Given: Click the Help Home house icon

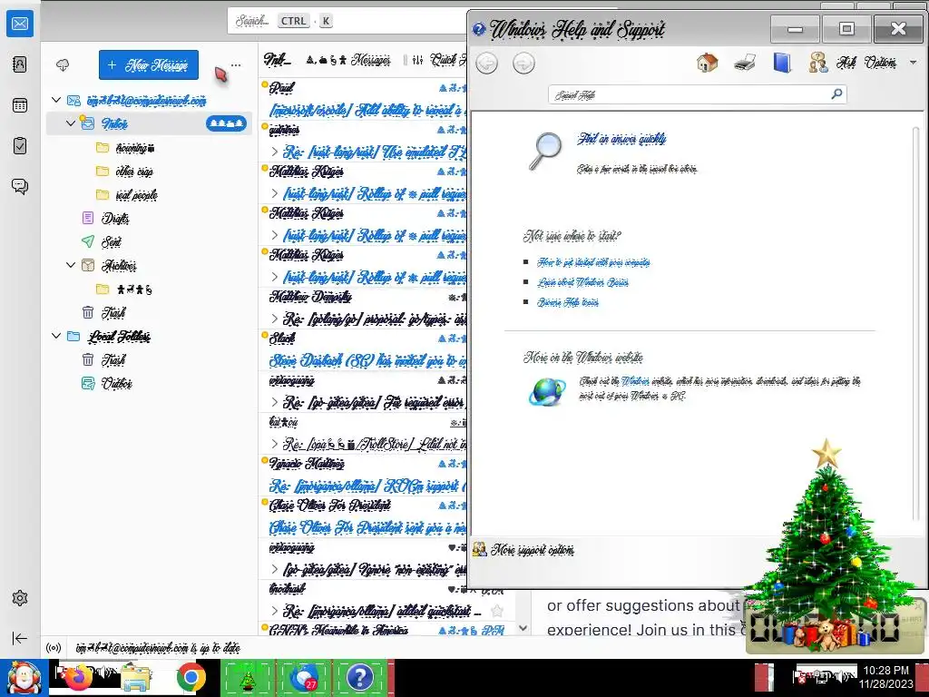Looking at the screenshot, I should [x=708, y=63].
